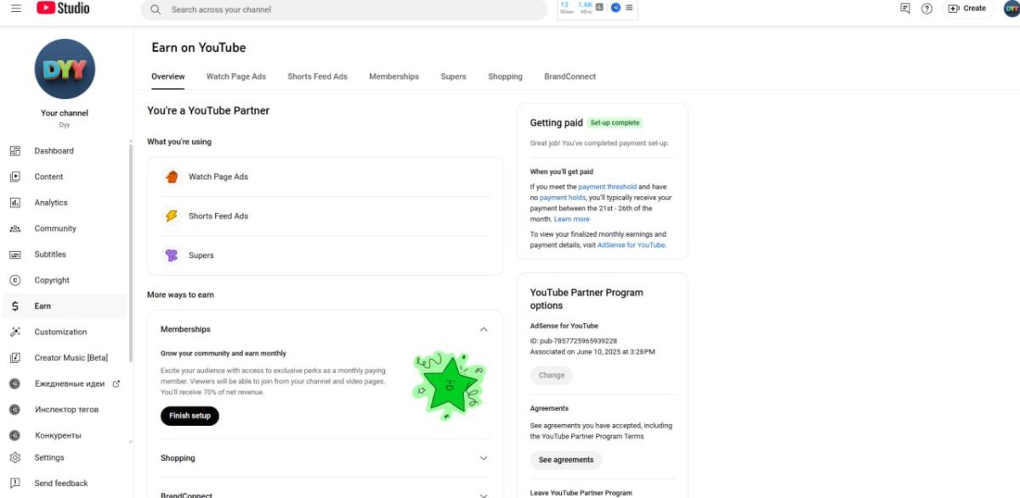Open the hamburger navigation menu
Screen dimensions: 1020x498
pyautogui.click(x=16, y=8)
